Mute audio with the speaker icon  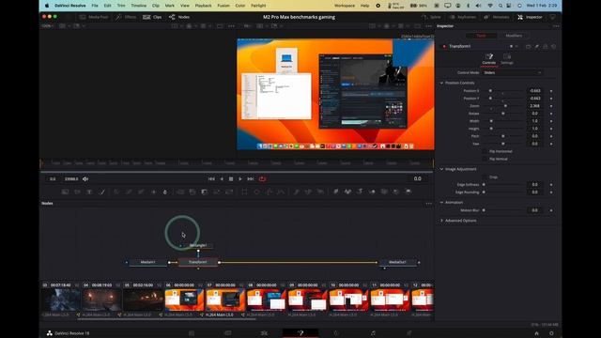coord(85,179)
